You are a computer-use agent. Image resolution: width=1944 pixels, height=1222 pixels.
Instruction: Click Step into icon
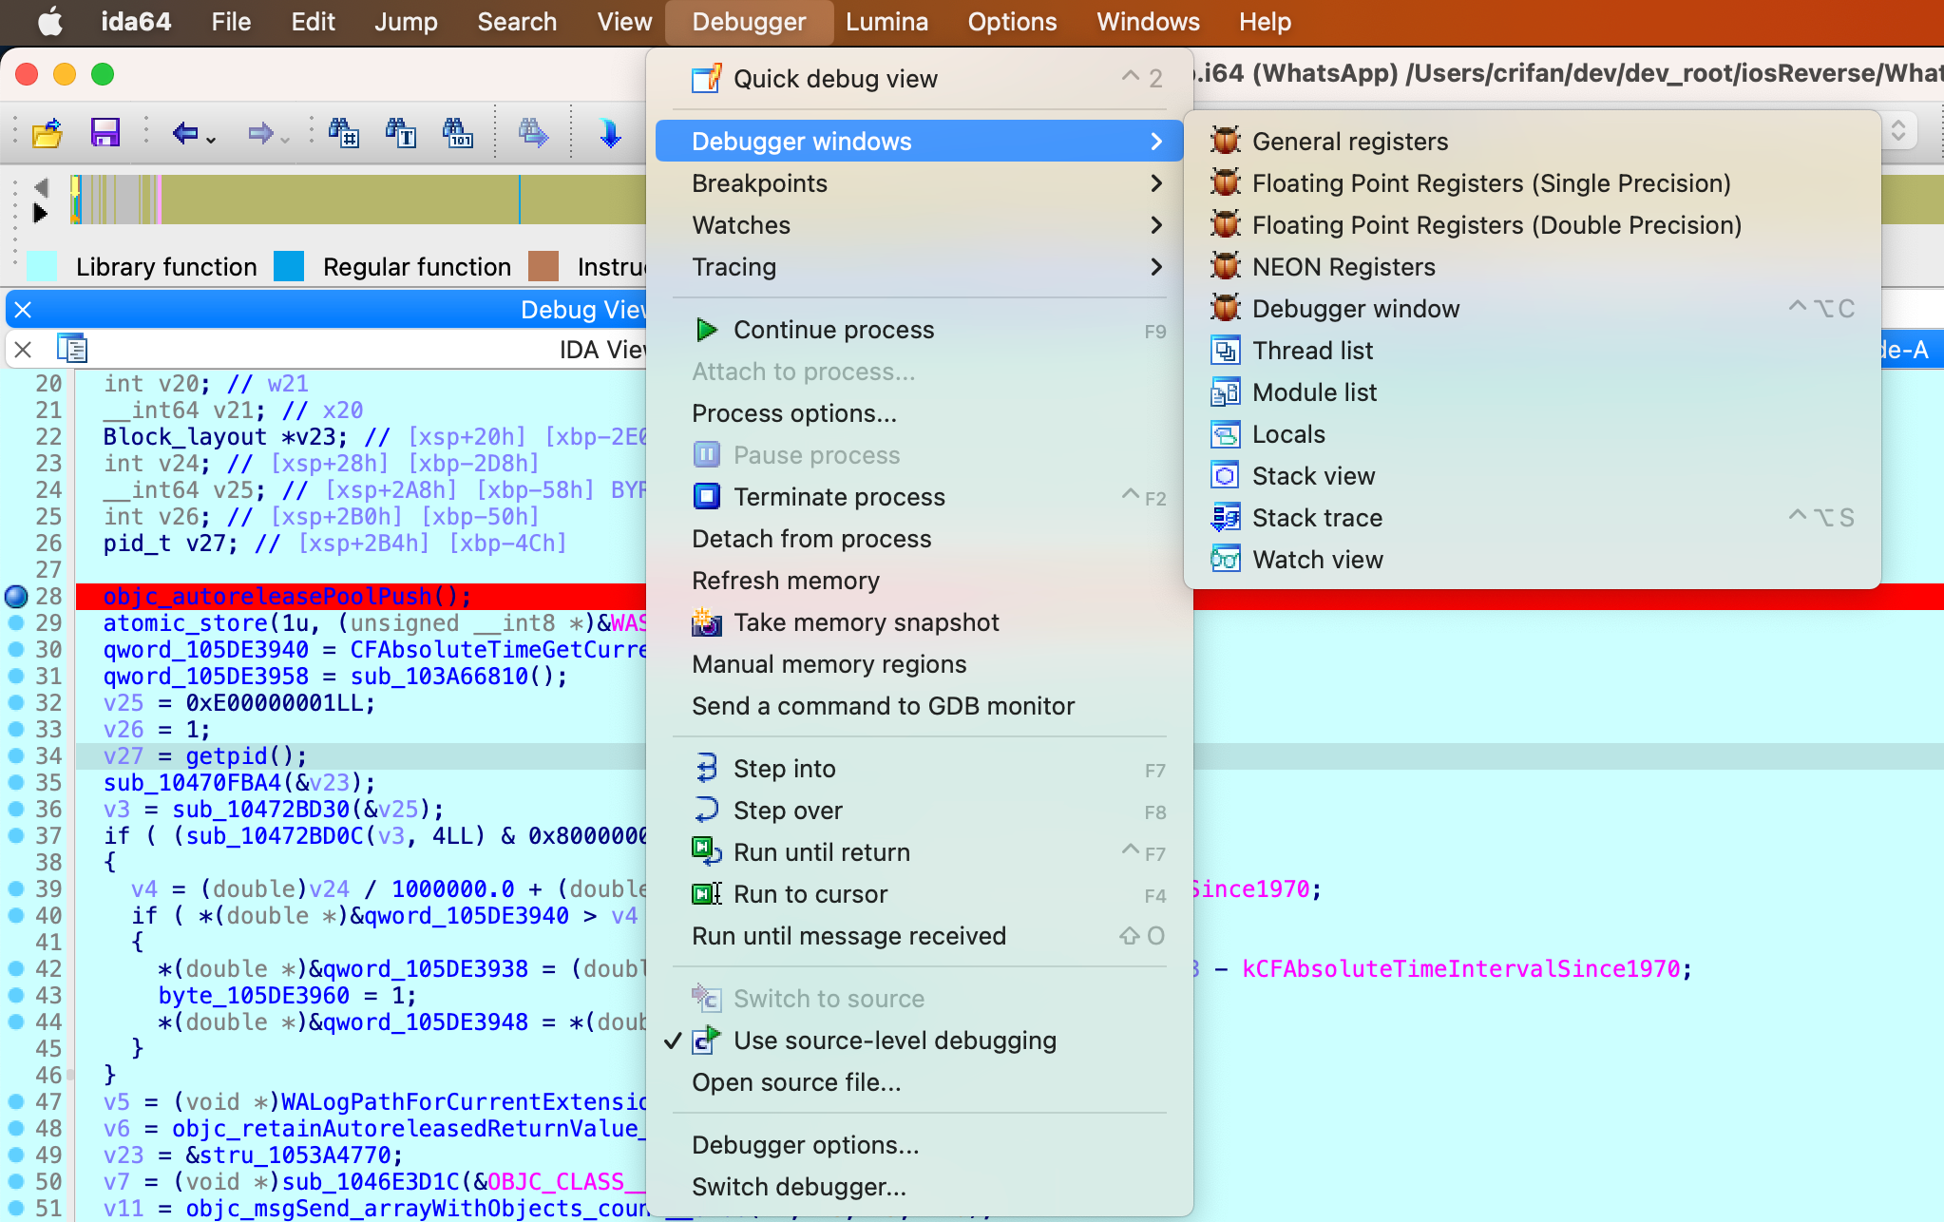pyautogui.click(x=706, y=768)
